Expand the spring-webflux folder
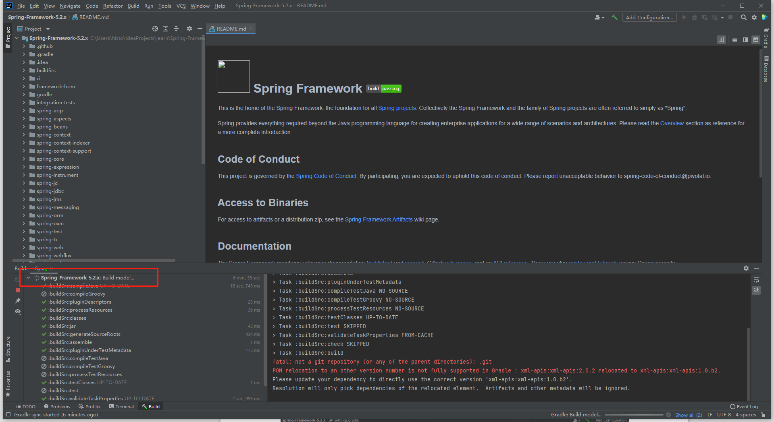The width and height of the screenshot is (774, 422). coord(24,255)
